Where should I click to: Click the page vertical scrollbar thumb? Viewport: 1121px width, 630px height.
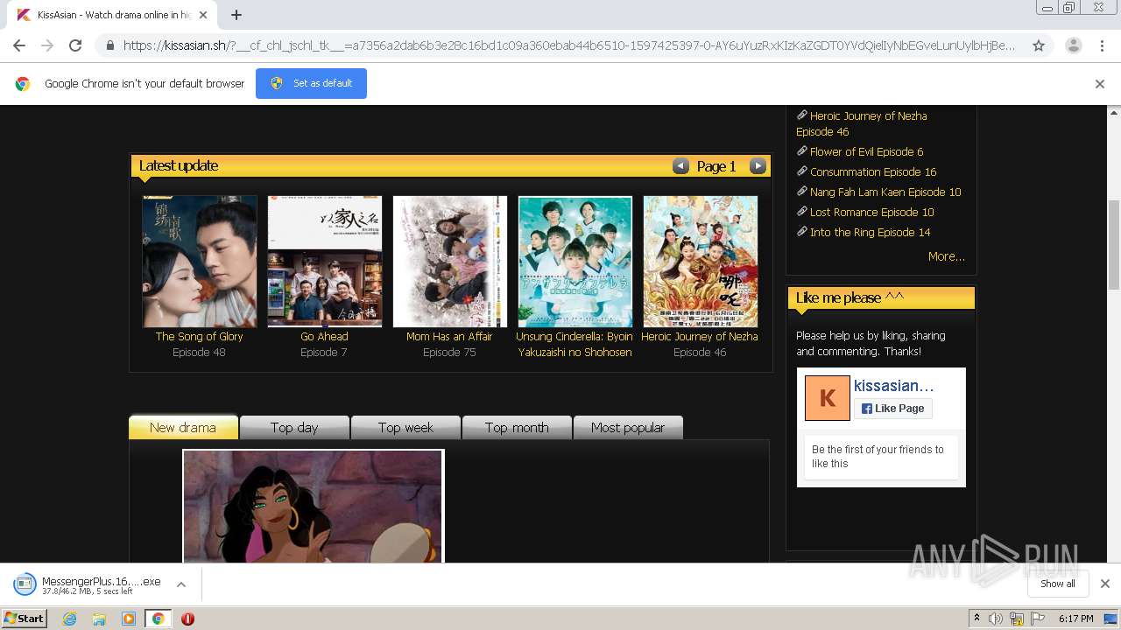pyautogui.click(x=1114, y=244)
